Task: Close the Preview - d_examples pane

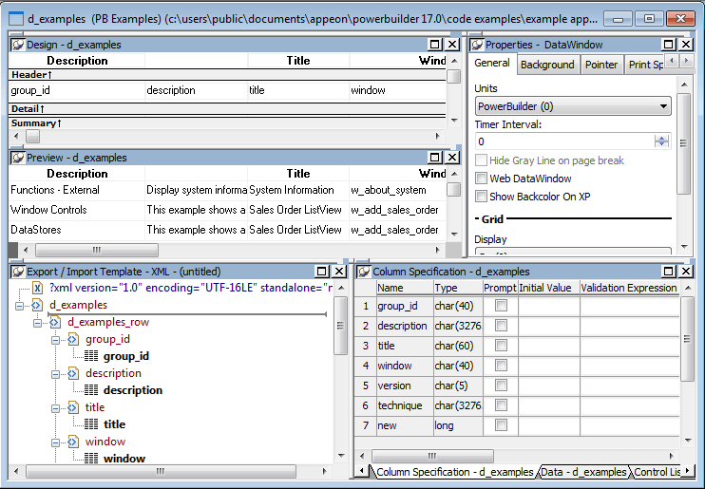Action: point(452,158)
